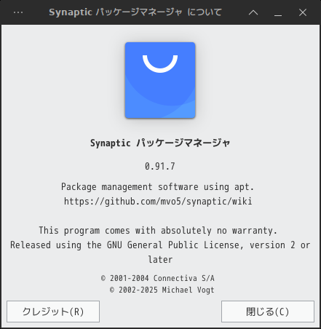Roll up the window using the caret icon
The image size is (321, 329).
click(253, 12)
